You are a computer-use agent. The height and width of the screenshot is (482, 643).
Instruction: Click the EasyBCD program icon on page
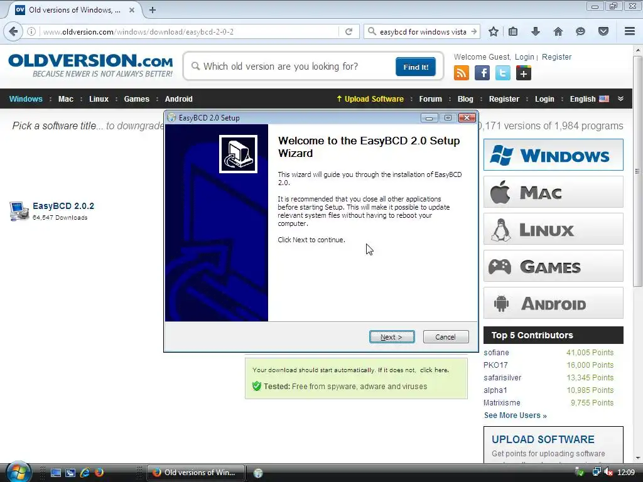pyautogui.click(x=18, y=211)
